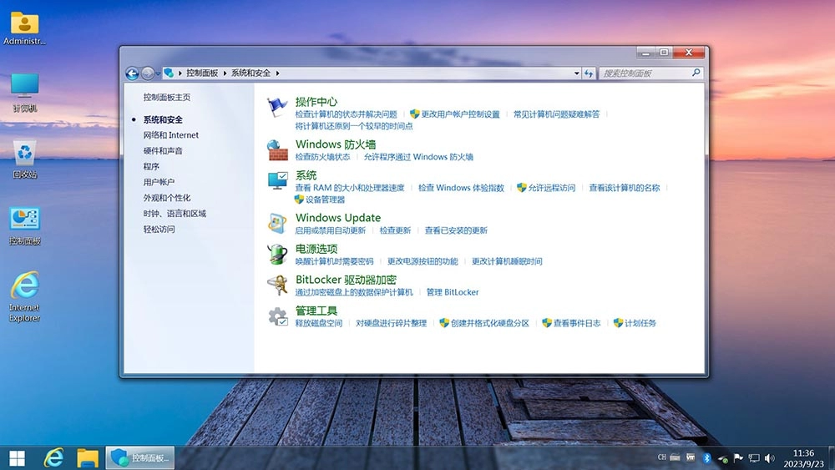Go back with the Back arrow button
This screenshot has width=835, height=470.
pos(132,73)
